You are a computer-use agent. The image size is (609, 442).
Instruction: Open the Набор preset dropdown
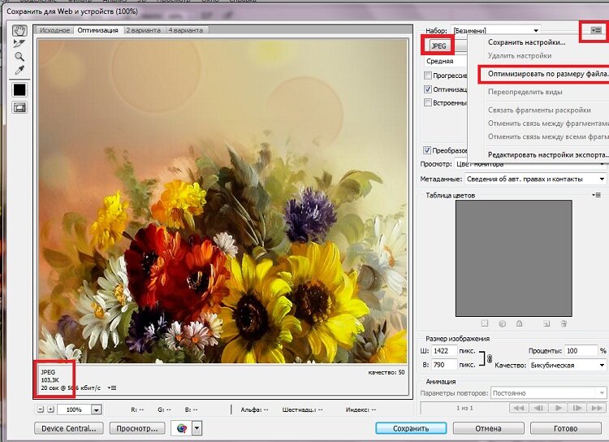pos(496,30)
